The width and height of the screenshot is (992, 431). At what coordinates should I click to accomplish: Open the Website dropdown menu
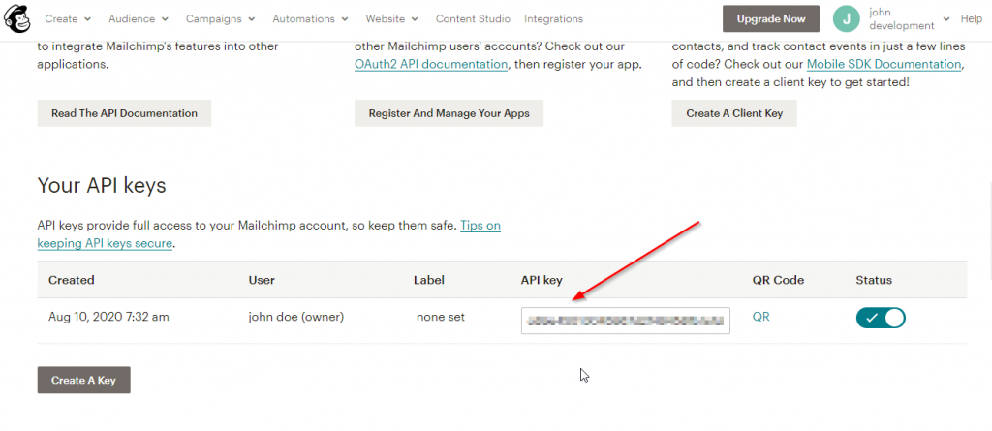pos(391,19)
